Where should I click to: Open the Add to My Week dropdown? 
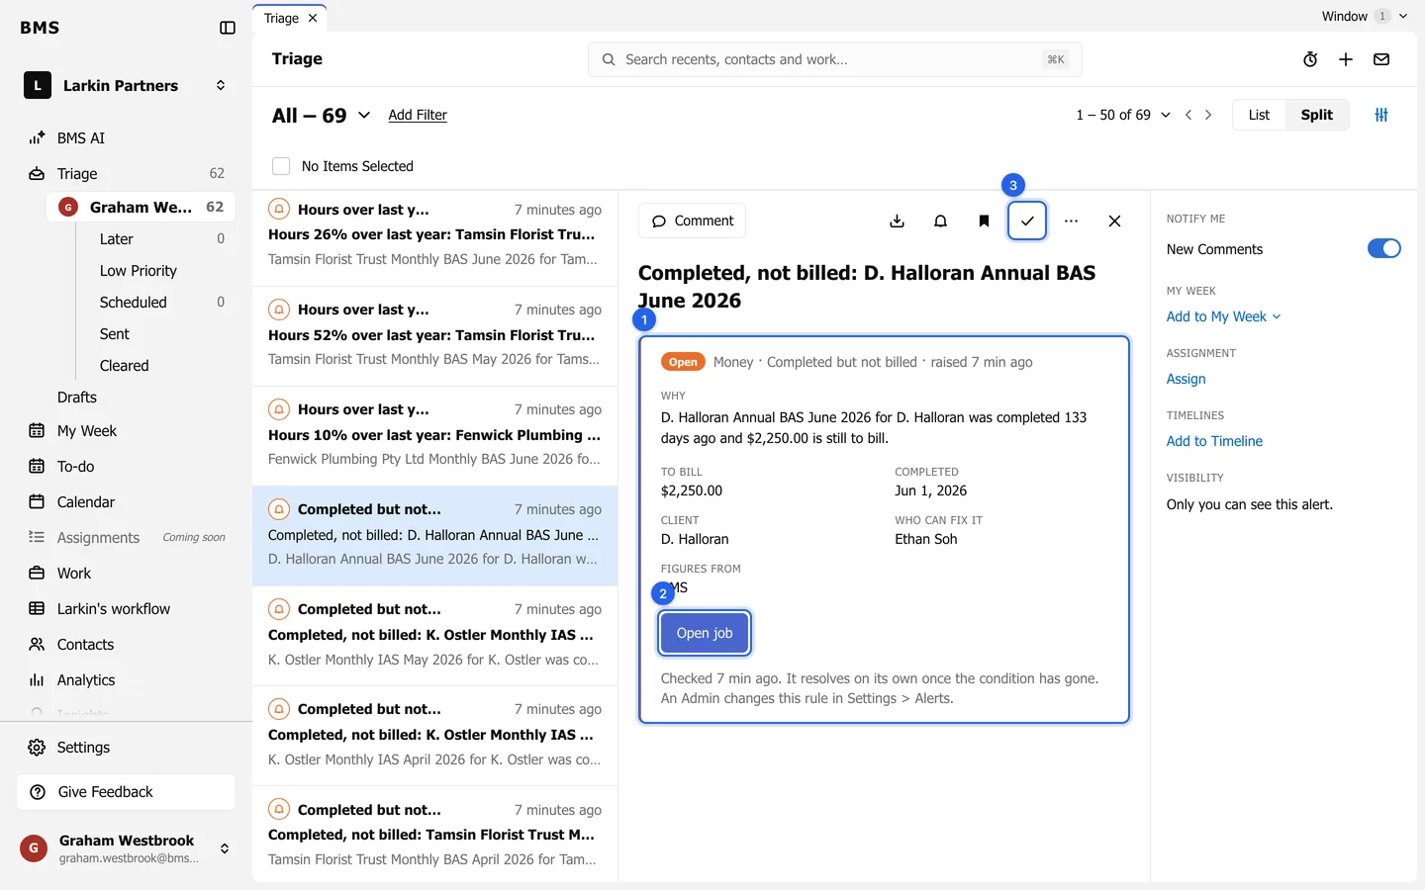1223,316
